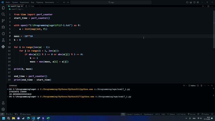Open editor More Actions ellipsis
Image resolution: width=215 pixels, height=121 pixels.
pyautogui.click(x=212, y=6)
